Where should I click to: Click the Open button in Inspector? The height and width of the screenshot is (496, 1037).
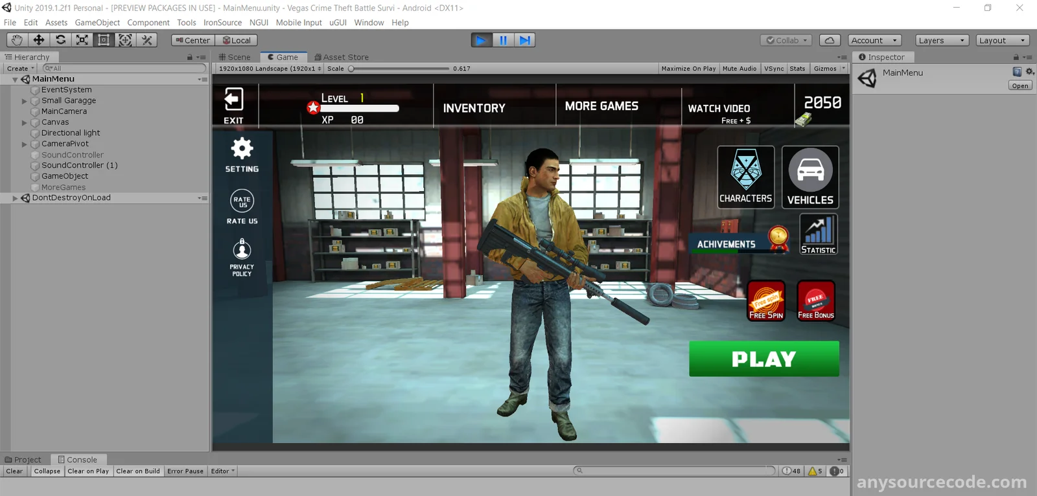pos(1020,85)
